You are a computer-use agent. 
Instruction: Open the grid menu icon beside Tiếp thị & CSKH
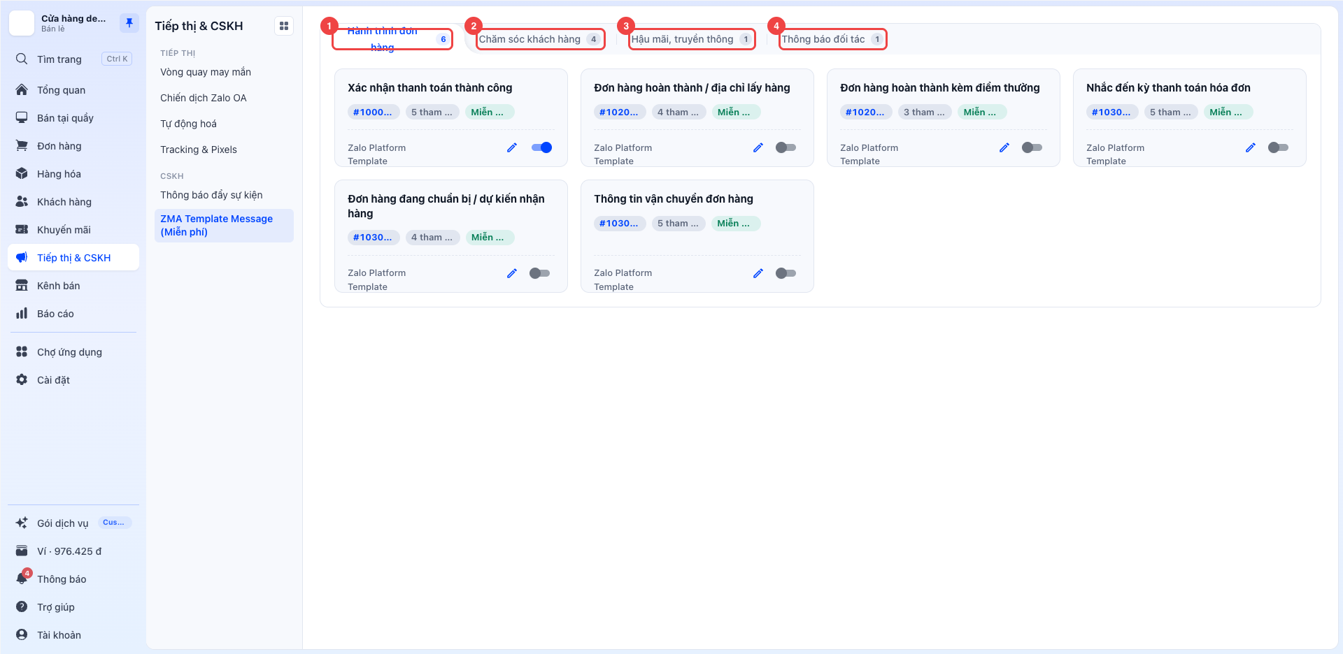tap(284, 26)
